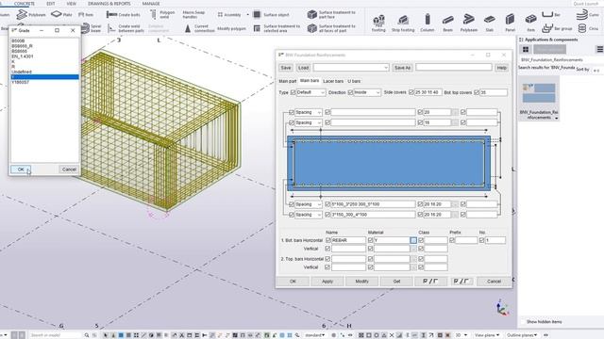The image size is (604, 339).
Task: Select Create weld between parts
Action: coord(126,28)
